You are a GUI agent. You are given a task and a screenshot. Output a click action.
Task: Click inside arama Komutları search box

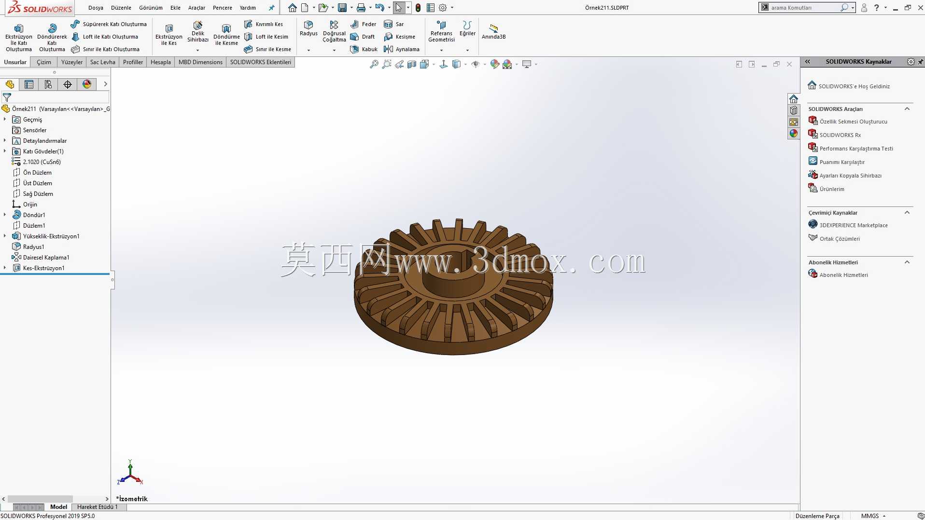[804, 8]
